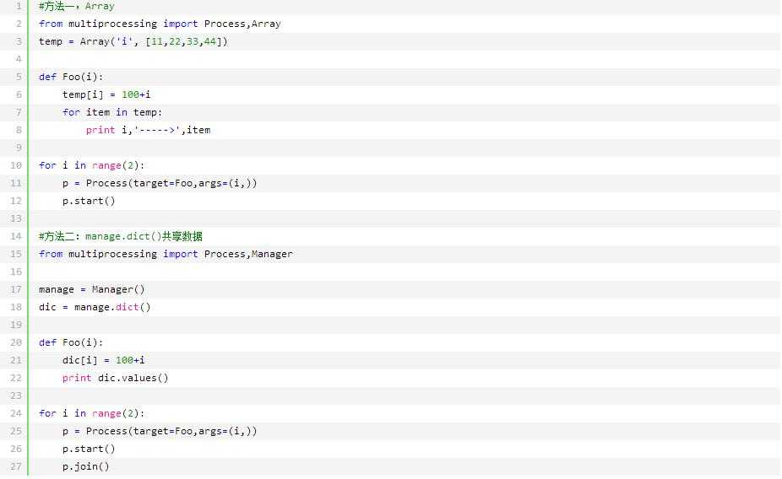Click line number 20 in the gutter
Viewport: 782px width, 479px height.
pyautogui.click(x=16, y=342)
